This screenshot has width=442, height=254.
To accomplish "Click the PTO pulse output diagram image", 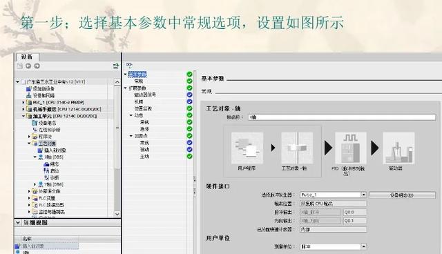I will (351, 148).
